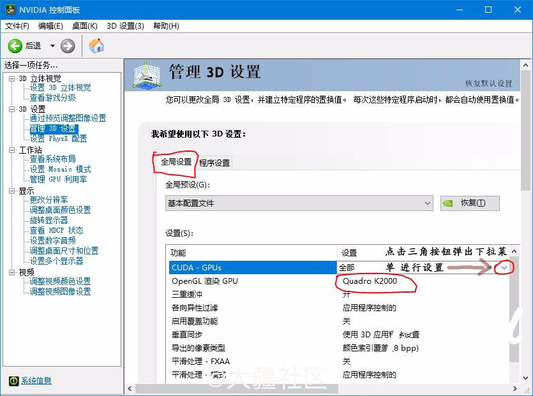The image size is (533, 396).
Task: Click the green Back arrow icon
Action: click(15, 46)
